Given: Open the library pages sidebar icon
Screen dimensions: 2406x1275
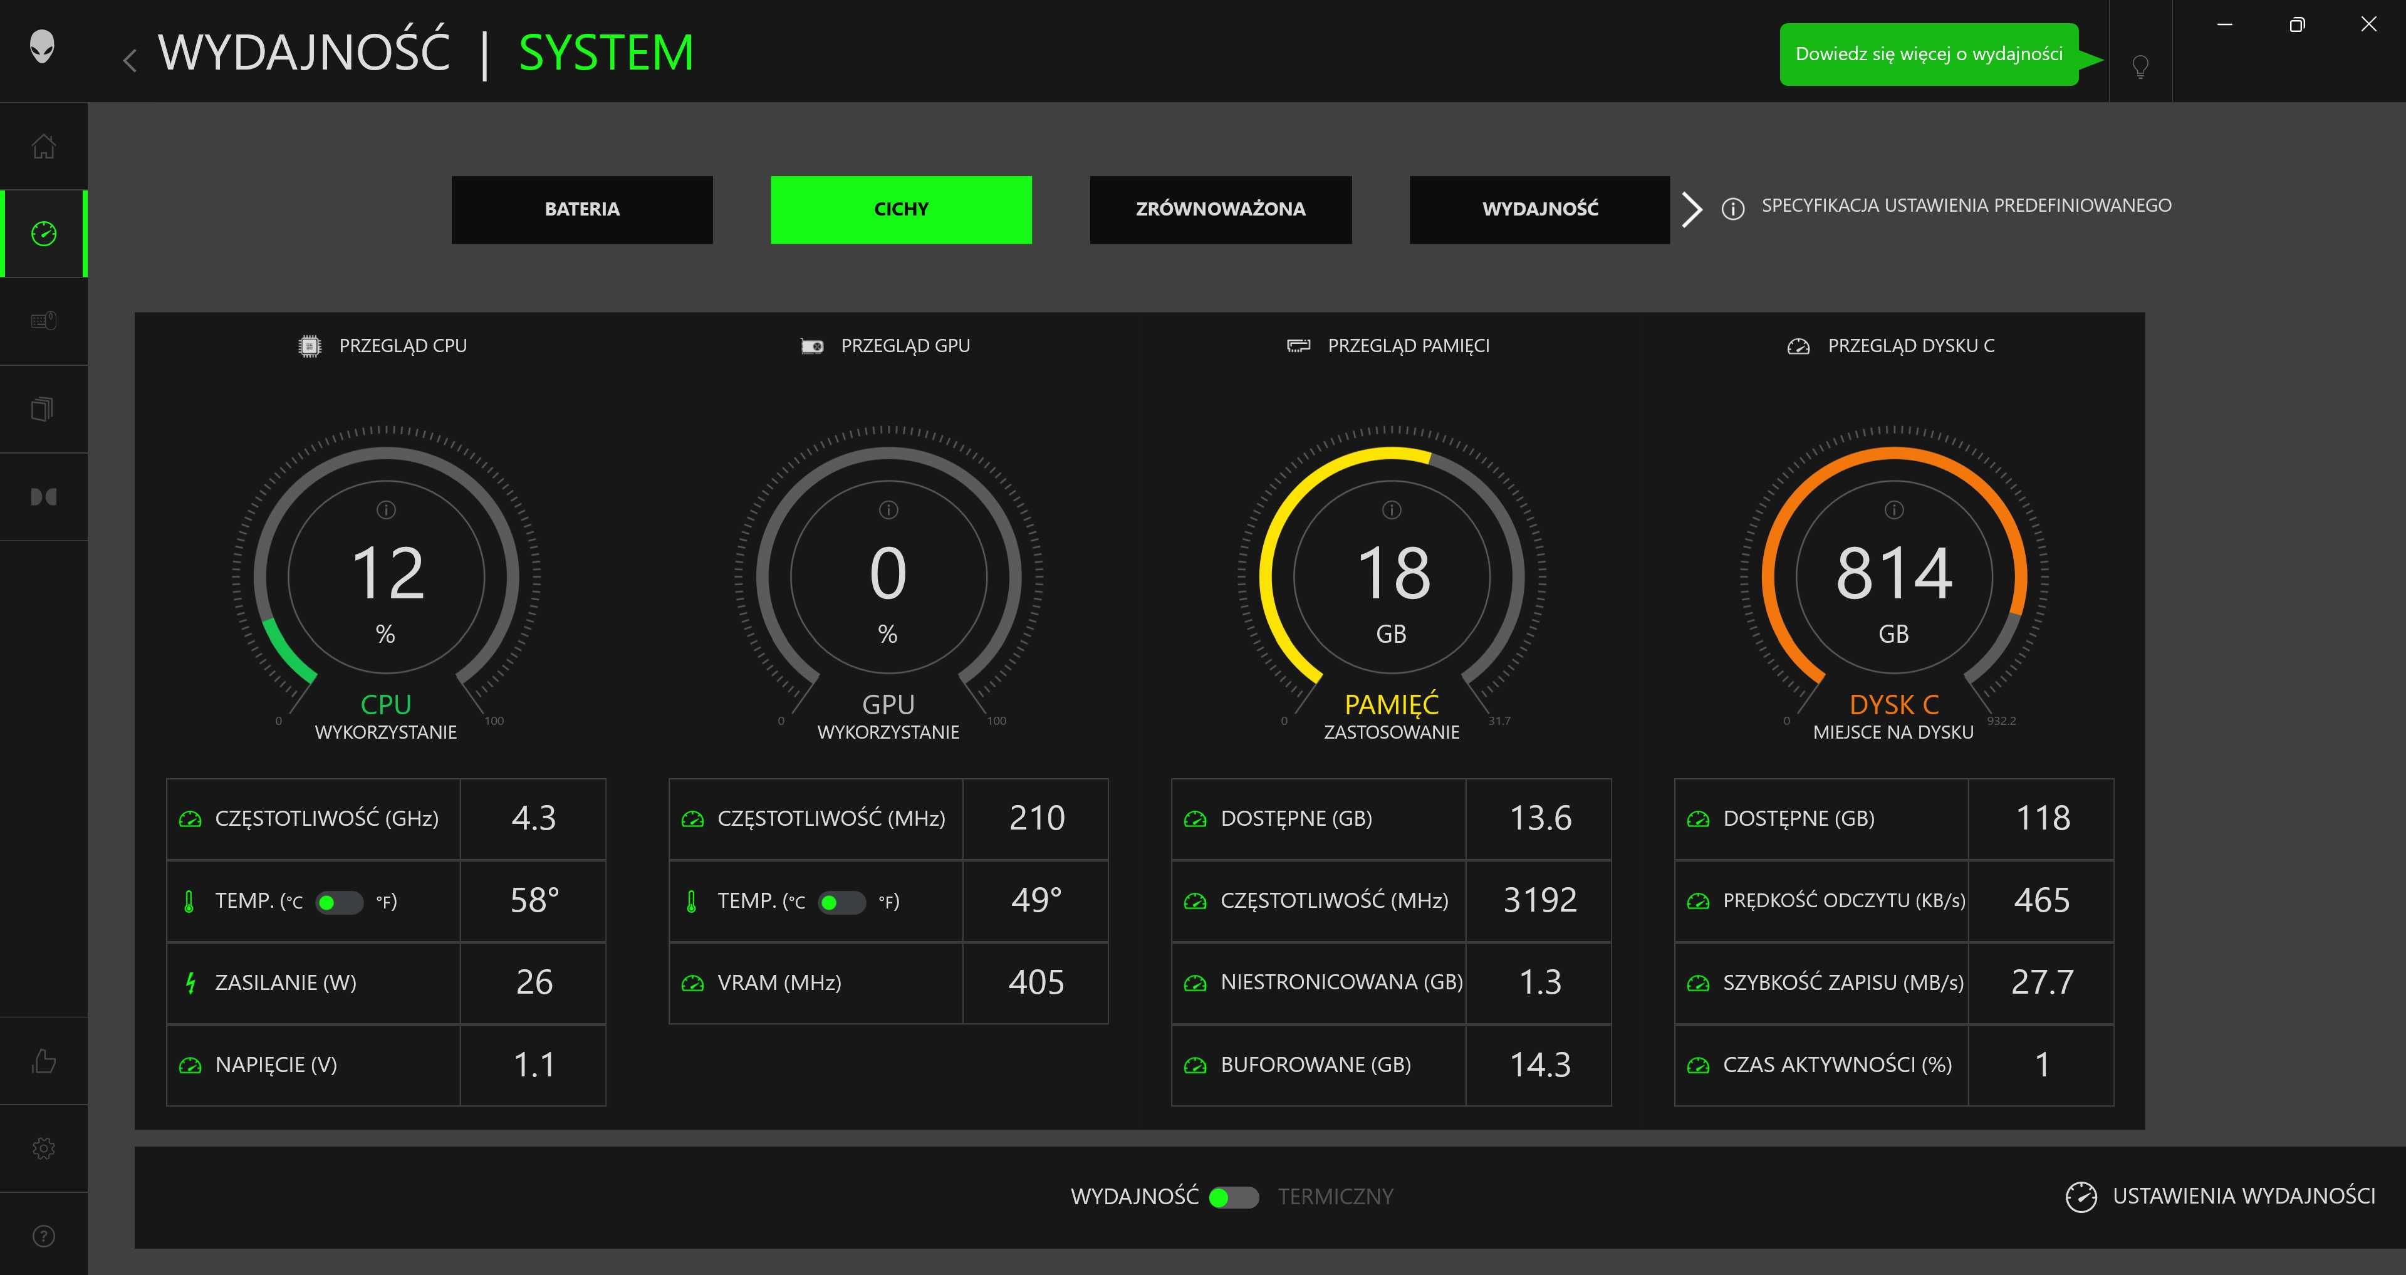Looking at the screenshot, I should tap(43, 408).
